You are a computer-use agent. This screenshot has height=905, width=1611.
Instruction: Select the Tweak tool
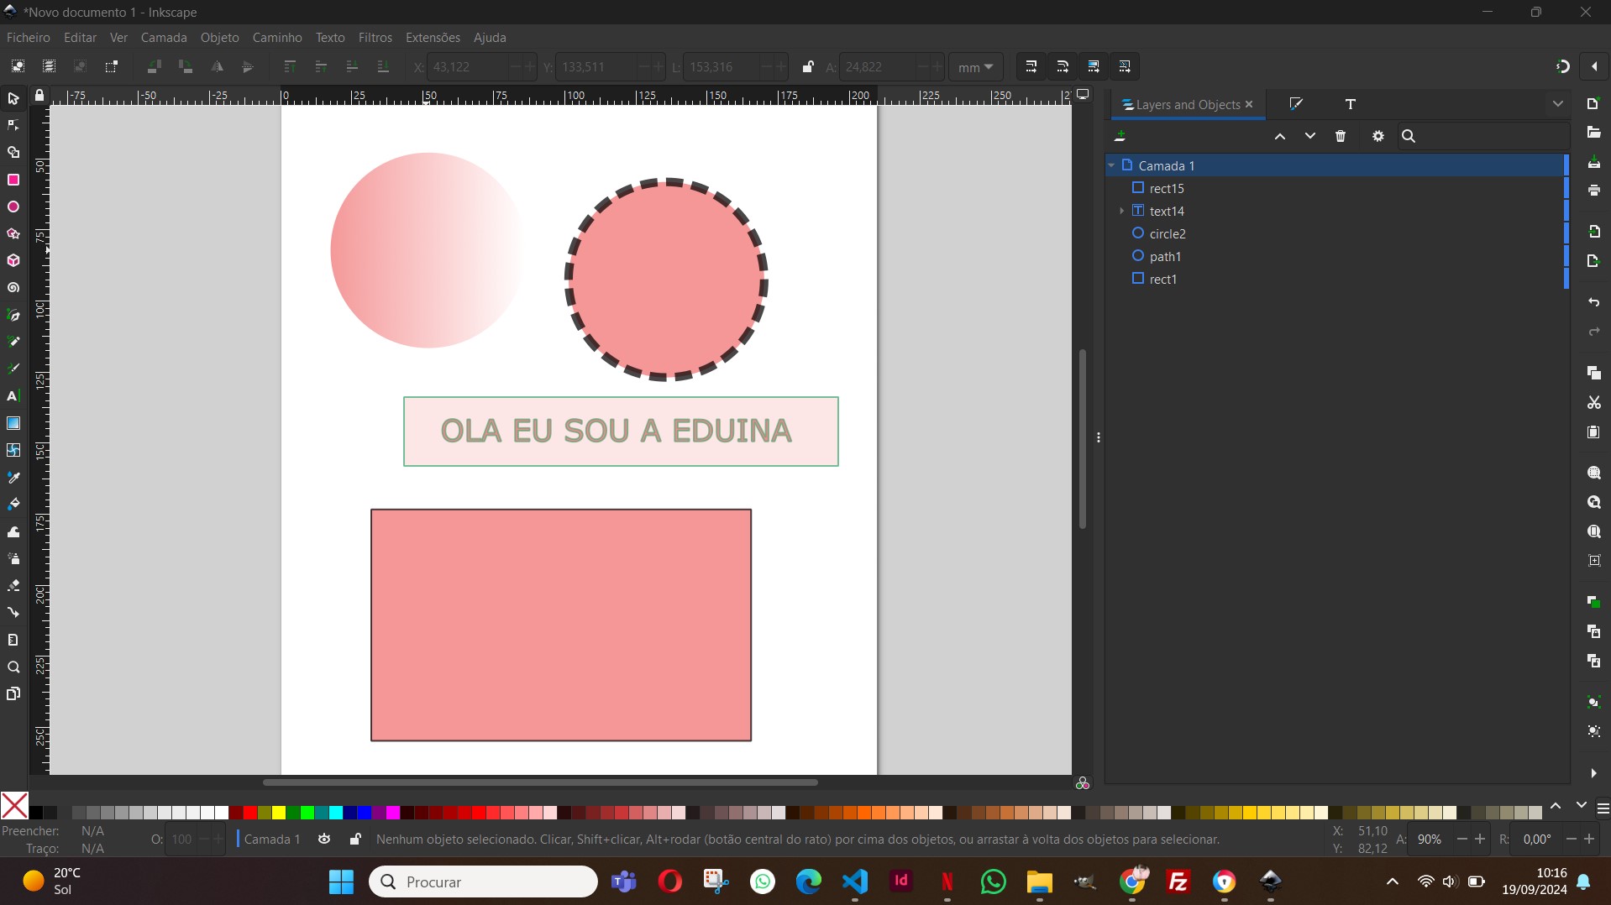13,531
